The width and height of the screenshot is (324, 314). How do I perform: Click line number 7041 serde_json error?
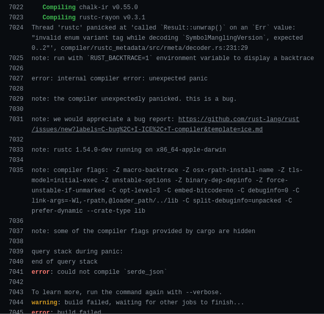16,272
